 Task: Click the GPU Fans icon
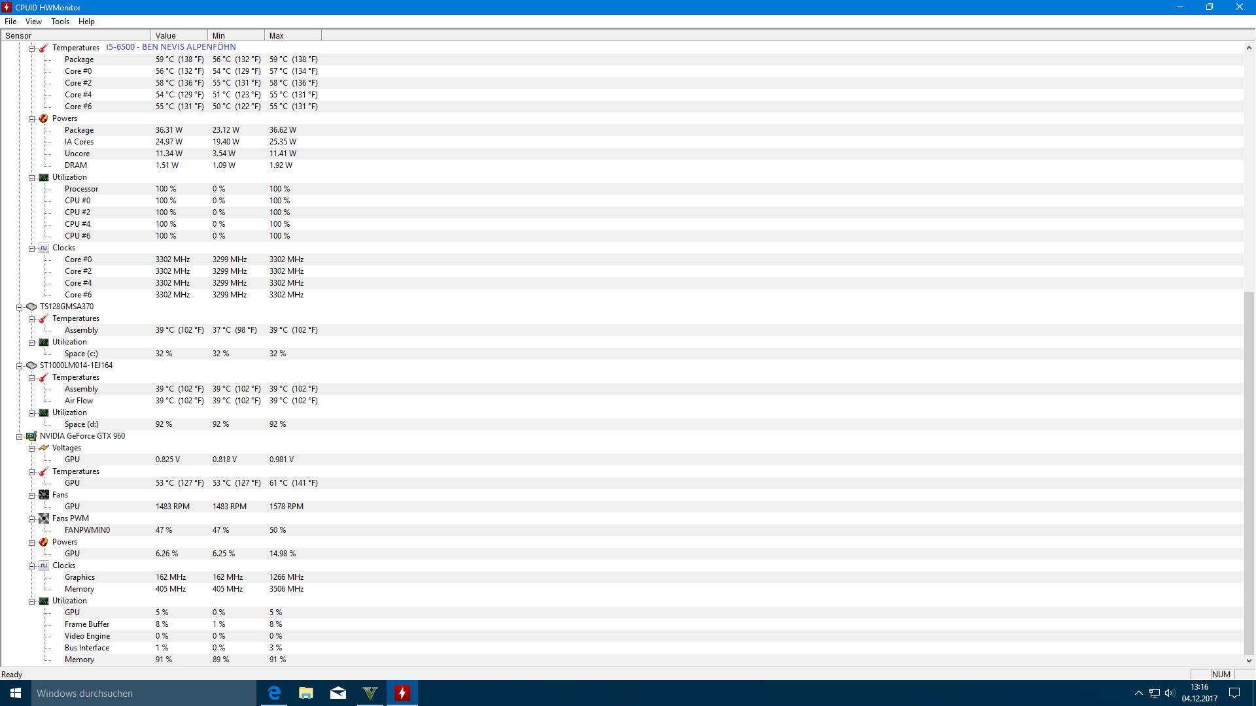point(44,495)
